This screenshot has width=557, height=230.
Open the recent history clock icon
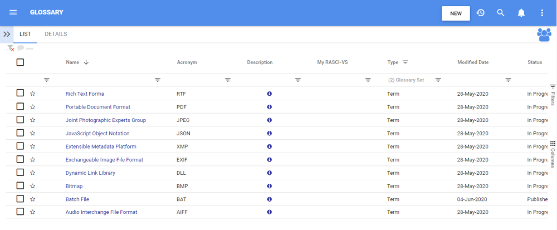coord(481,13)
